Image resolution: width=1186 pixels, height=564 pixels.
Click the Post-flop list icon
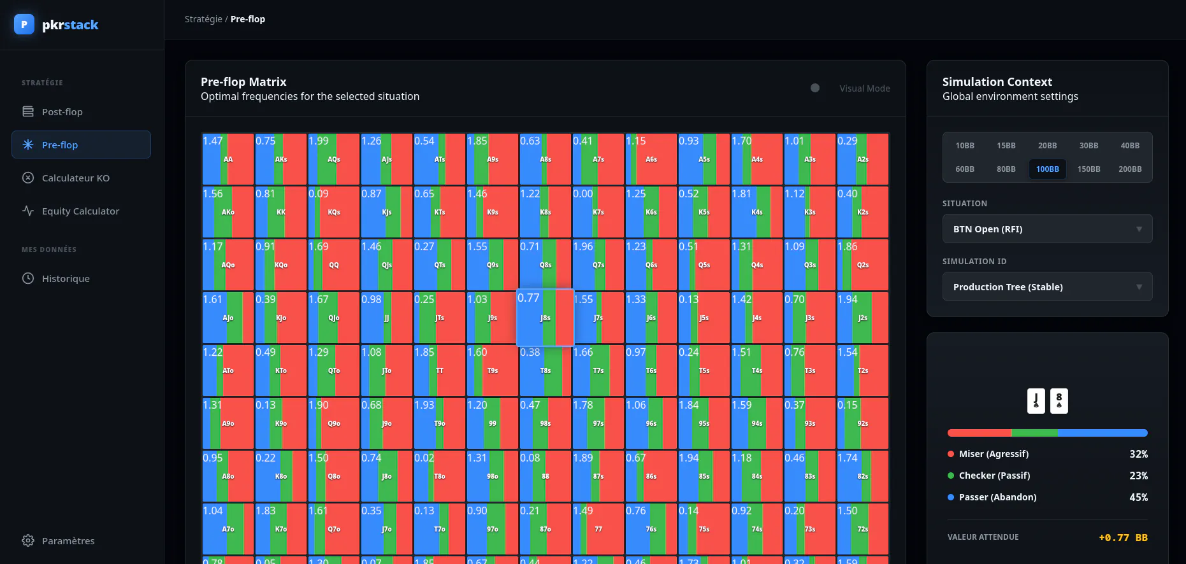coord(28,111)
